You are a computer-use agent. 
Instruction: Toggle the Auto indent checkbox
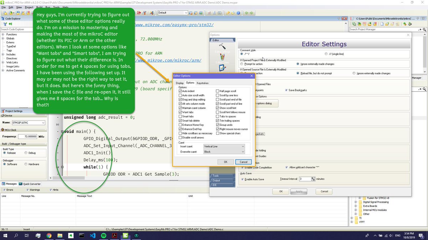coord(180,91)
